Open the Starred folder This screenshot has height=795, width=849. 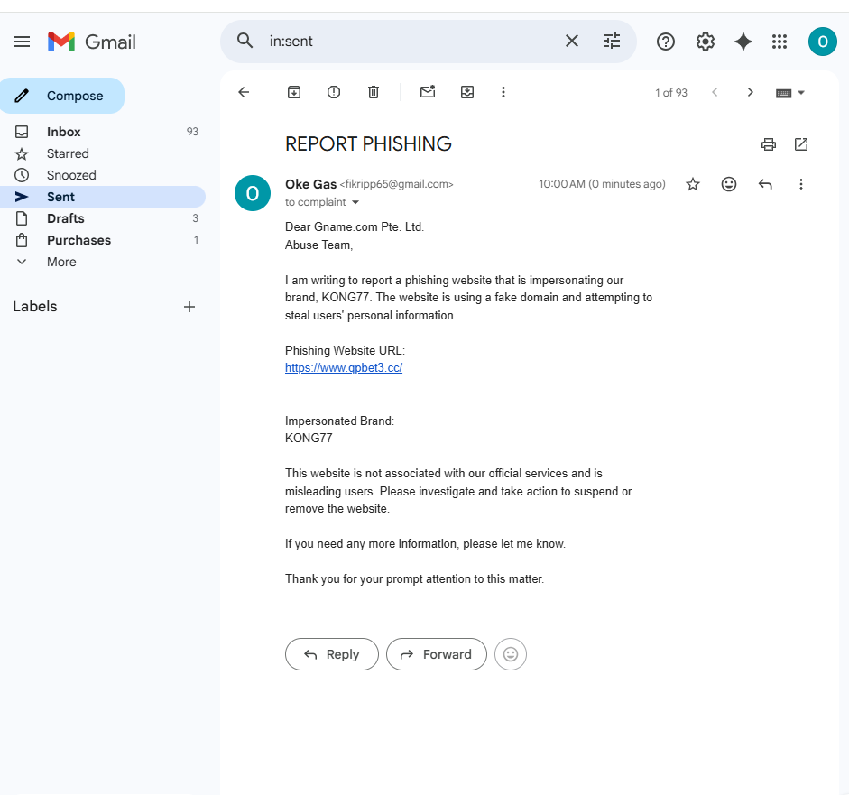pos(103,153)
